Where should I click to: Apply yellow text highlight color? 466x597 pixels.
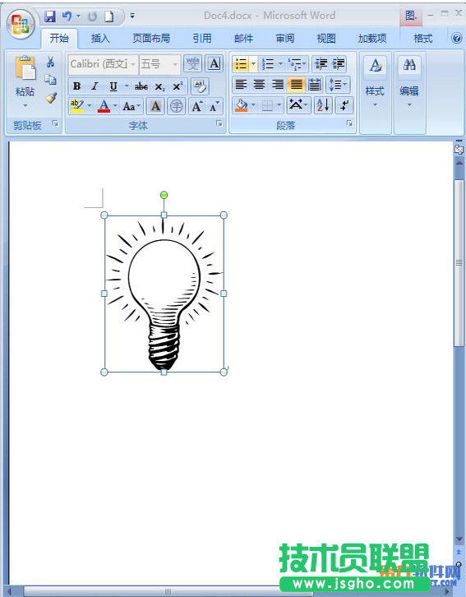pyautogui.click(x=76, y=106)
